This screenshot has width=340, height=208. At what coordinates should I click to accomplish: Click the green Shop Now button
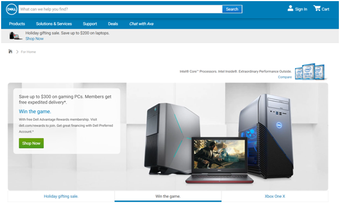31,143
